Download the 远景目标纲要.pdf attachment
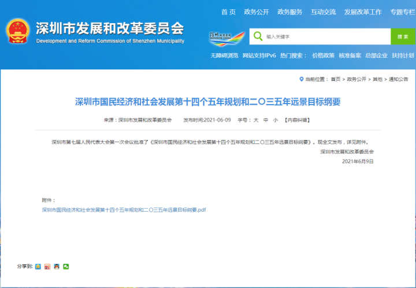This screenshot has width=416, height=288. 124,210
